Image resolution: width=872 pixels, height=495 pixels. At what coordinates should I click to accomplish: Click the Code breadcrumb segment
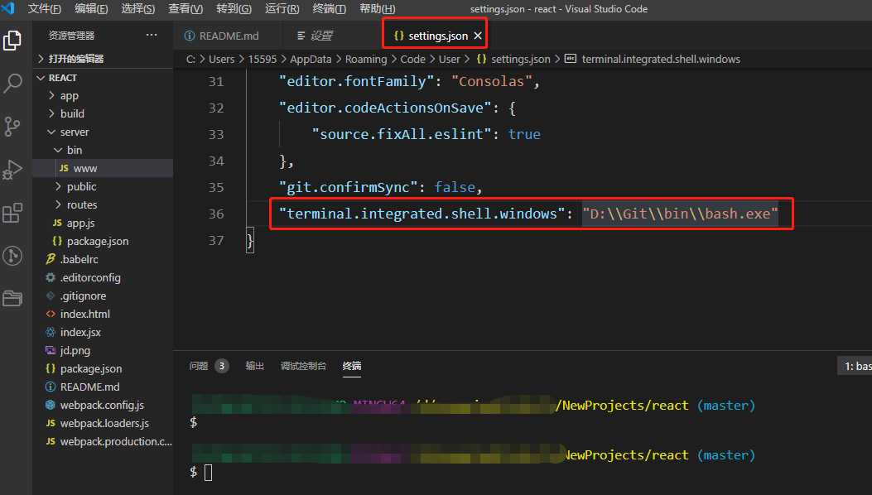pos(412,59)
